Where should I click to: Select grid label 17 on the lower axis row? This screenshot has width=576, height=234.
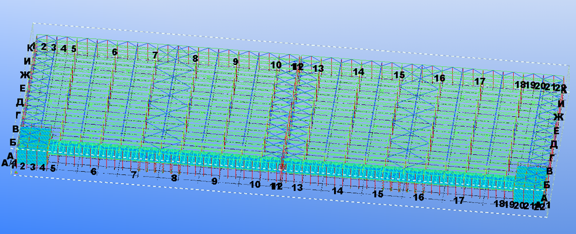point(459,201)
